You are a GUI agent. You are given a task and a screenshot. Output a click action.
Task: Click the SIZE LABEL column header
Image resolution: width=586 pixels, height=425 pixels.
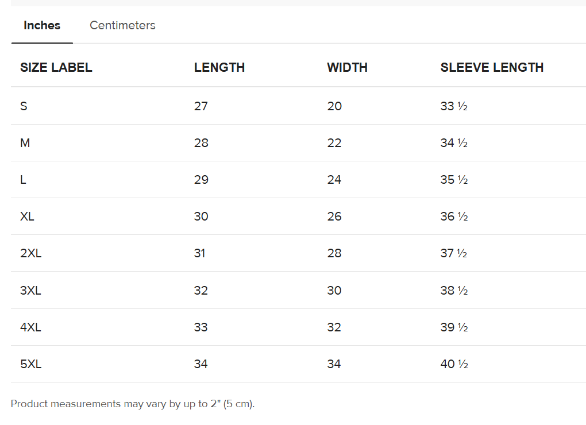click(56, 67)
